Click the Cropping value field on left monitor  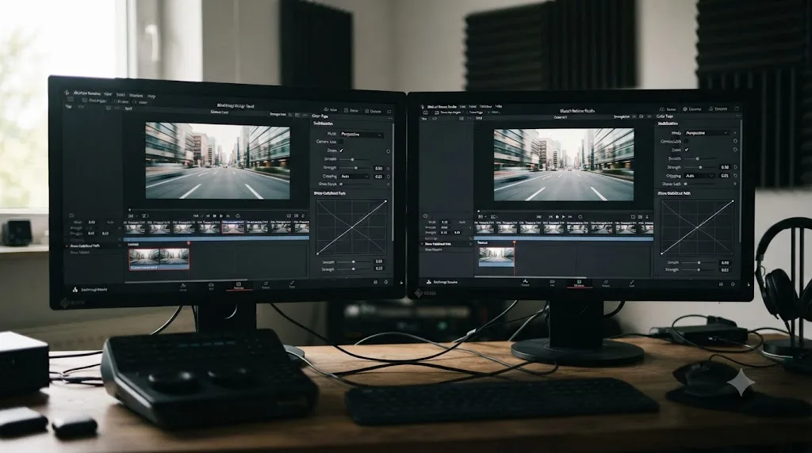378,177
